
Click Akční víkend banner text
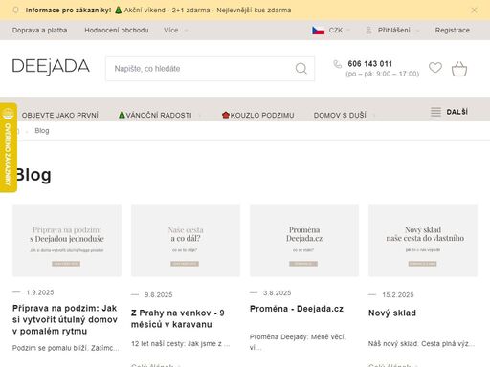pos(145,11)
